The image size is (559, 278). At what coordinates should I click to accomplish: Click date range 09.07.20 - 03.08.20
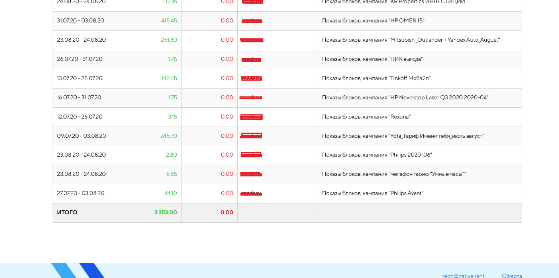(x=82, y=136)
